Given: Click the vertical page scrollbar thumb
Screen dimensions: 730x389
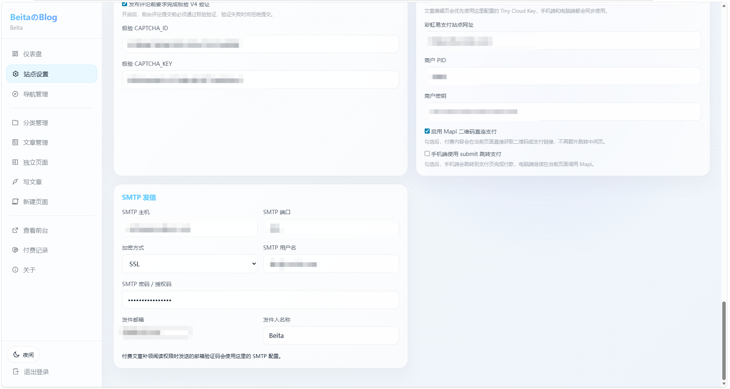Looking at the screenshot, I should 724,341.
